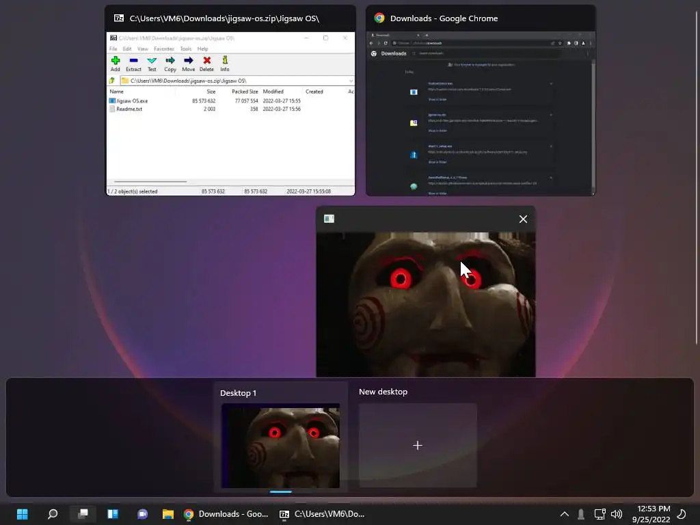The image size is (700, 525).
Task: Click the Task View taskbar button
Action: [83, 514]
